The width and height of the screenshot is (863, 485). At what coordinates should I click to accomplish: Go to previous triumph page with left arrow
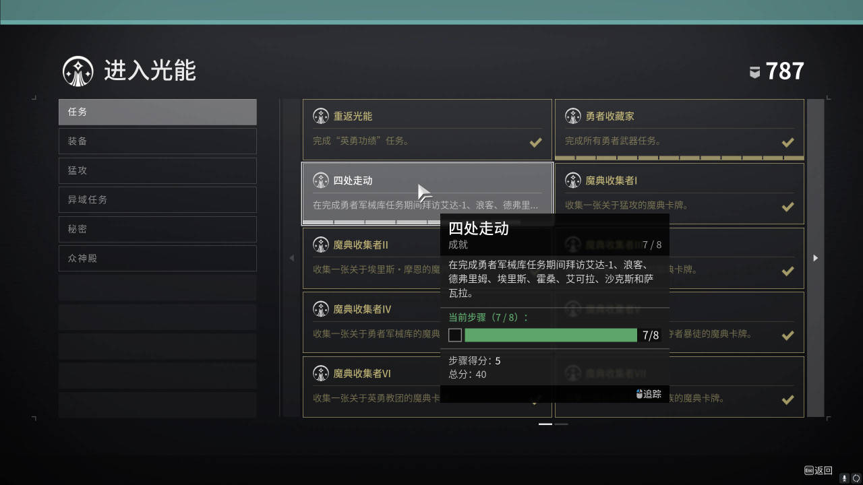(x=291, y=258)
